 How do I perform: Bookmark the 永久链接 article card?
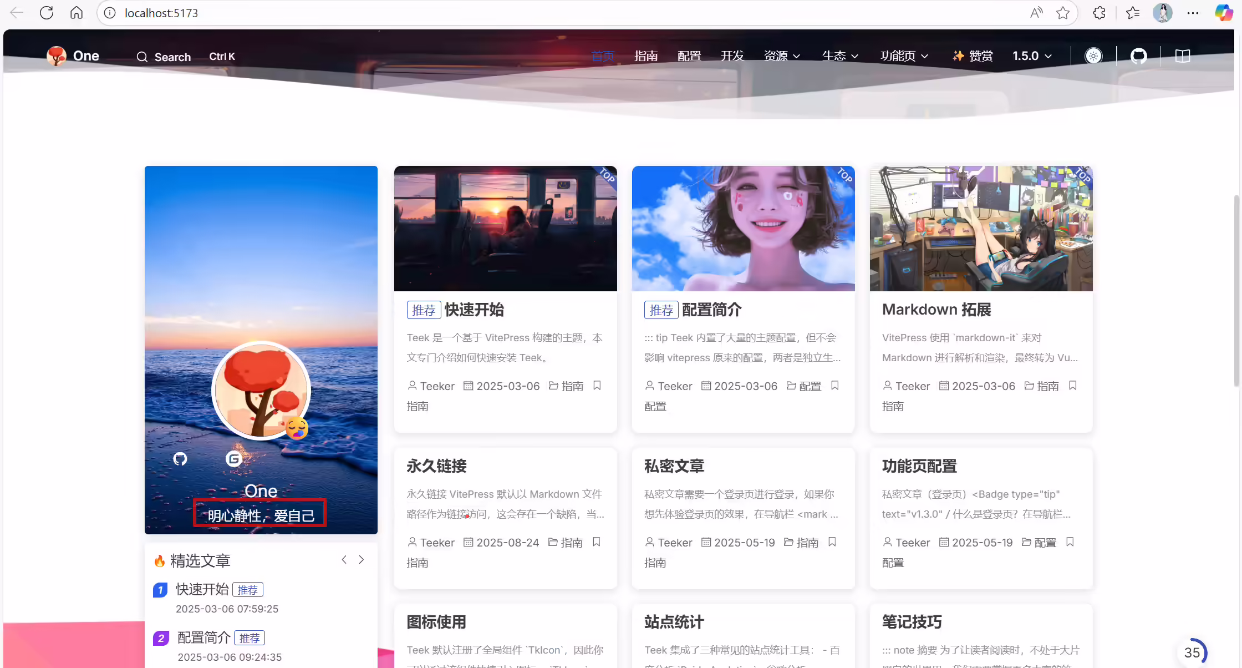pos(597,542)
